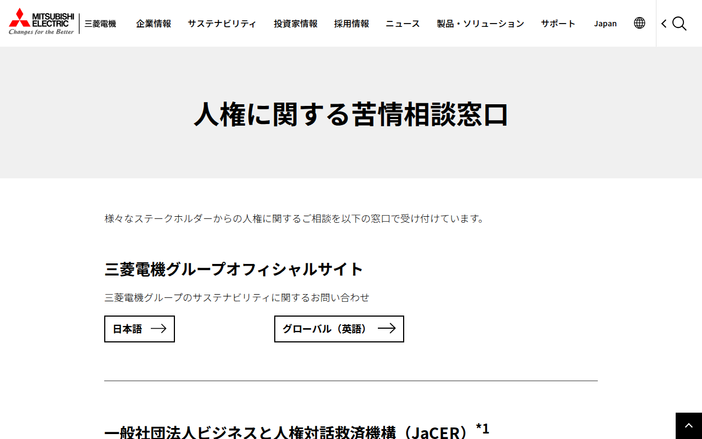This screenshot has height=439, width=702.
Task: Click the 三菱電機 text beside logo
Action: pyautogui.click(x=100, y=24)
